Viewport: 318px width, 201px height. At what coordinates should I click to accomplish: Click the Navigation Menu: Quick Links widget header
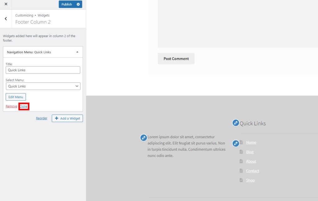43,52
